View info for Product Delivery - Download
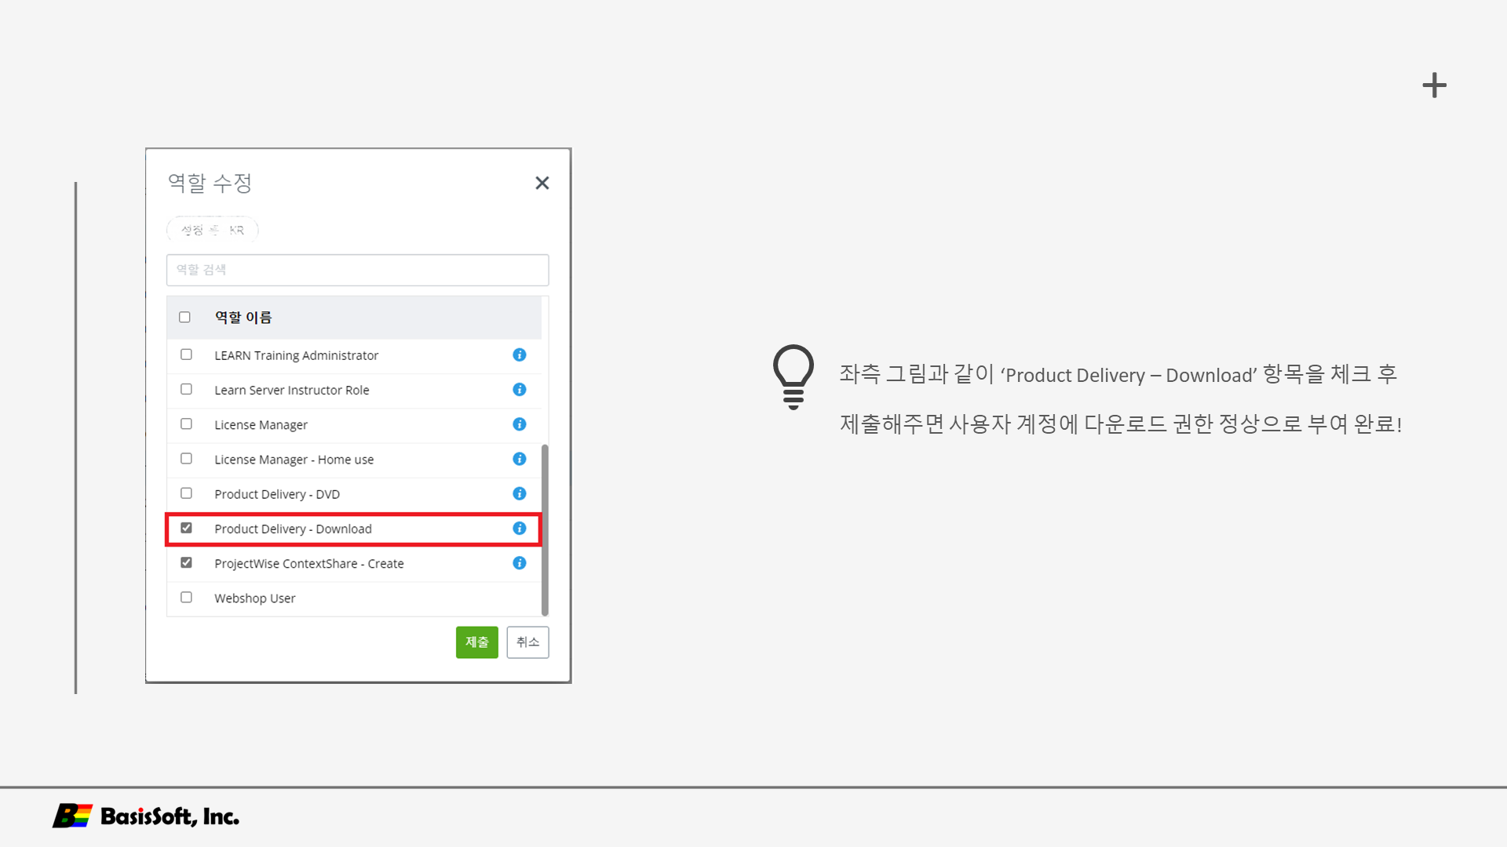Viewport: 1507px width, 847px height. (519, 529)
